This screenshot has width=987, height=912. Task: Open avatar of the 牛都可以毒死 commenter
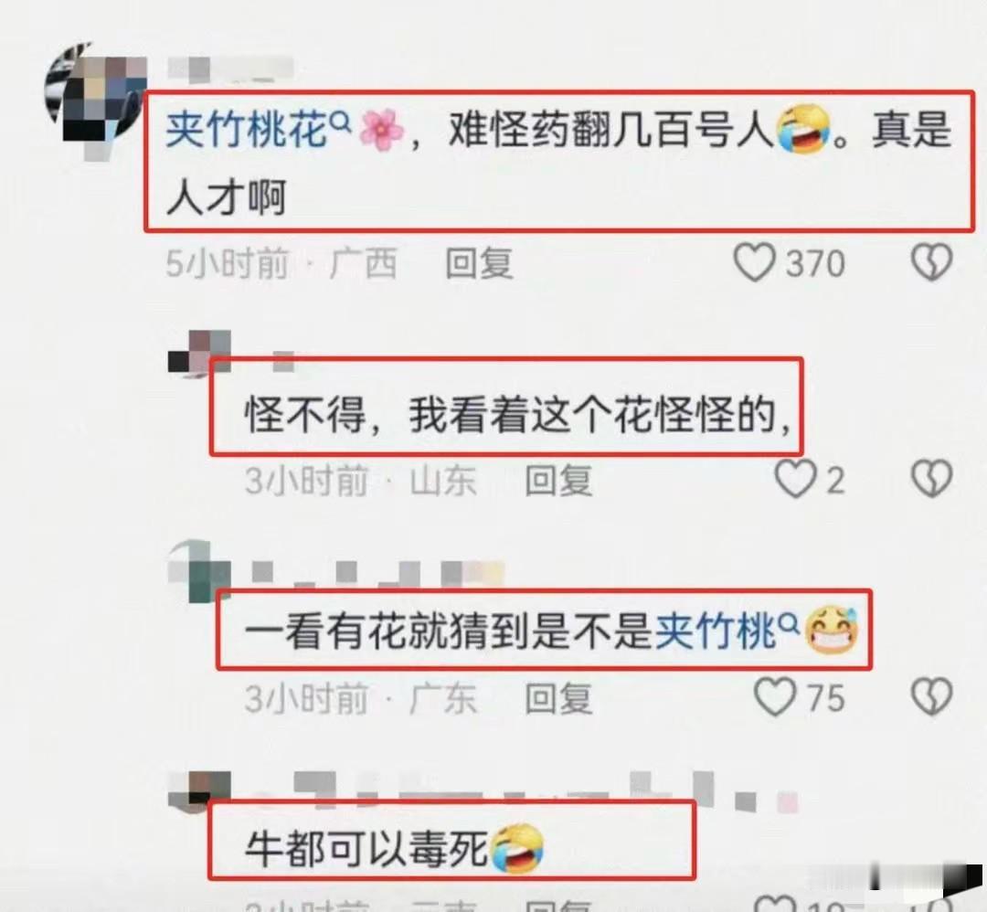click(200, 790)
